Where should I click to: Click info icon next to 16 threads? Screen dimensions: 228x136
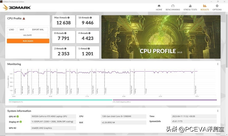[91, 18]
